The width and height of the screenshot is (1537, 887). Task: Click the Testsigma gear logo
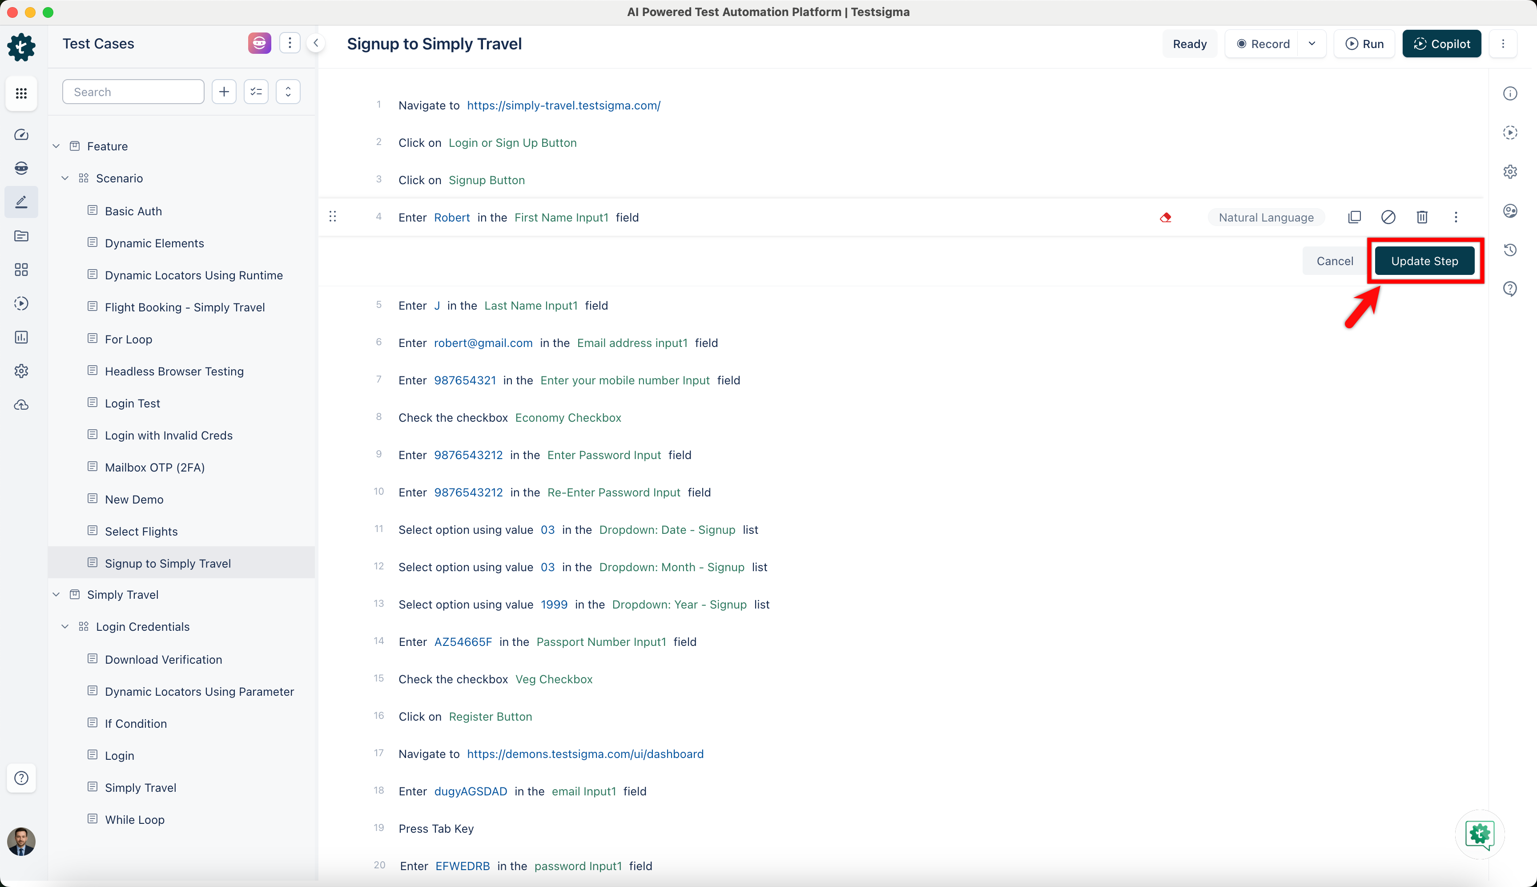[x=21, y=47]
